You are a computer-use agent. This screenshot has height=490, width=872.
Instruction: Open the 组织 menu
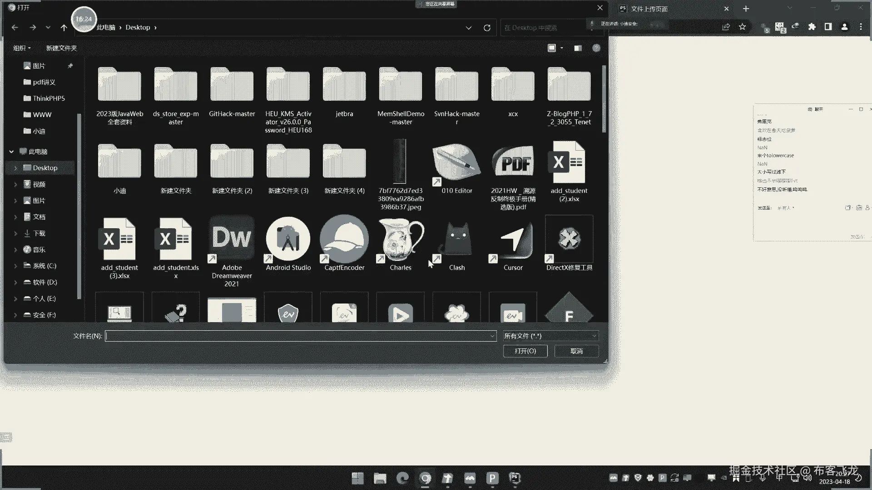pos(22,48)
